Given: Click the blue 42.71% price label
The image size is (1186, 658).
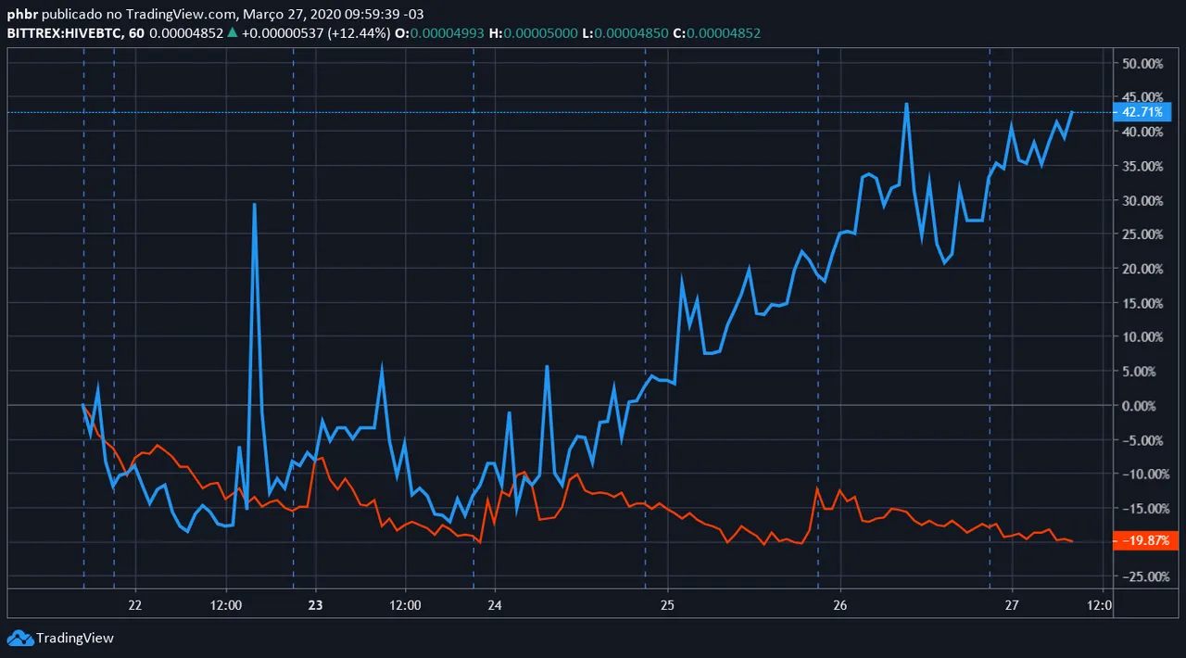Looking at the screenshot, I should point(1142,112).
